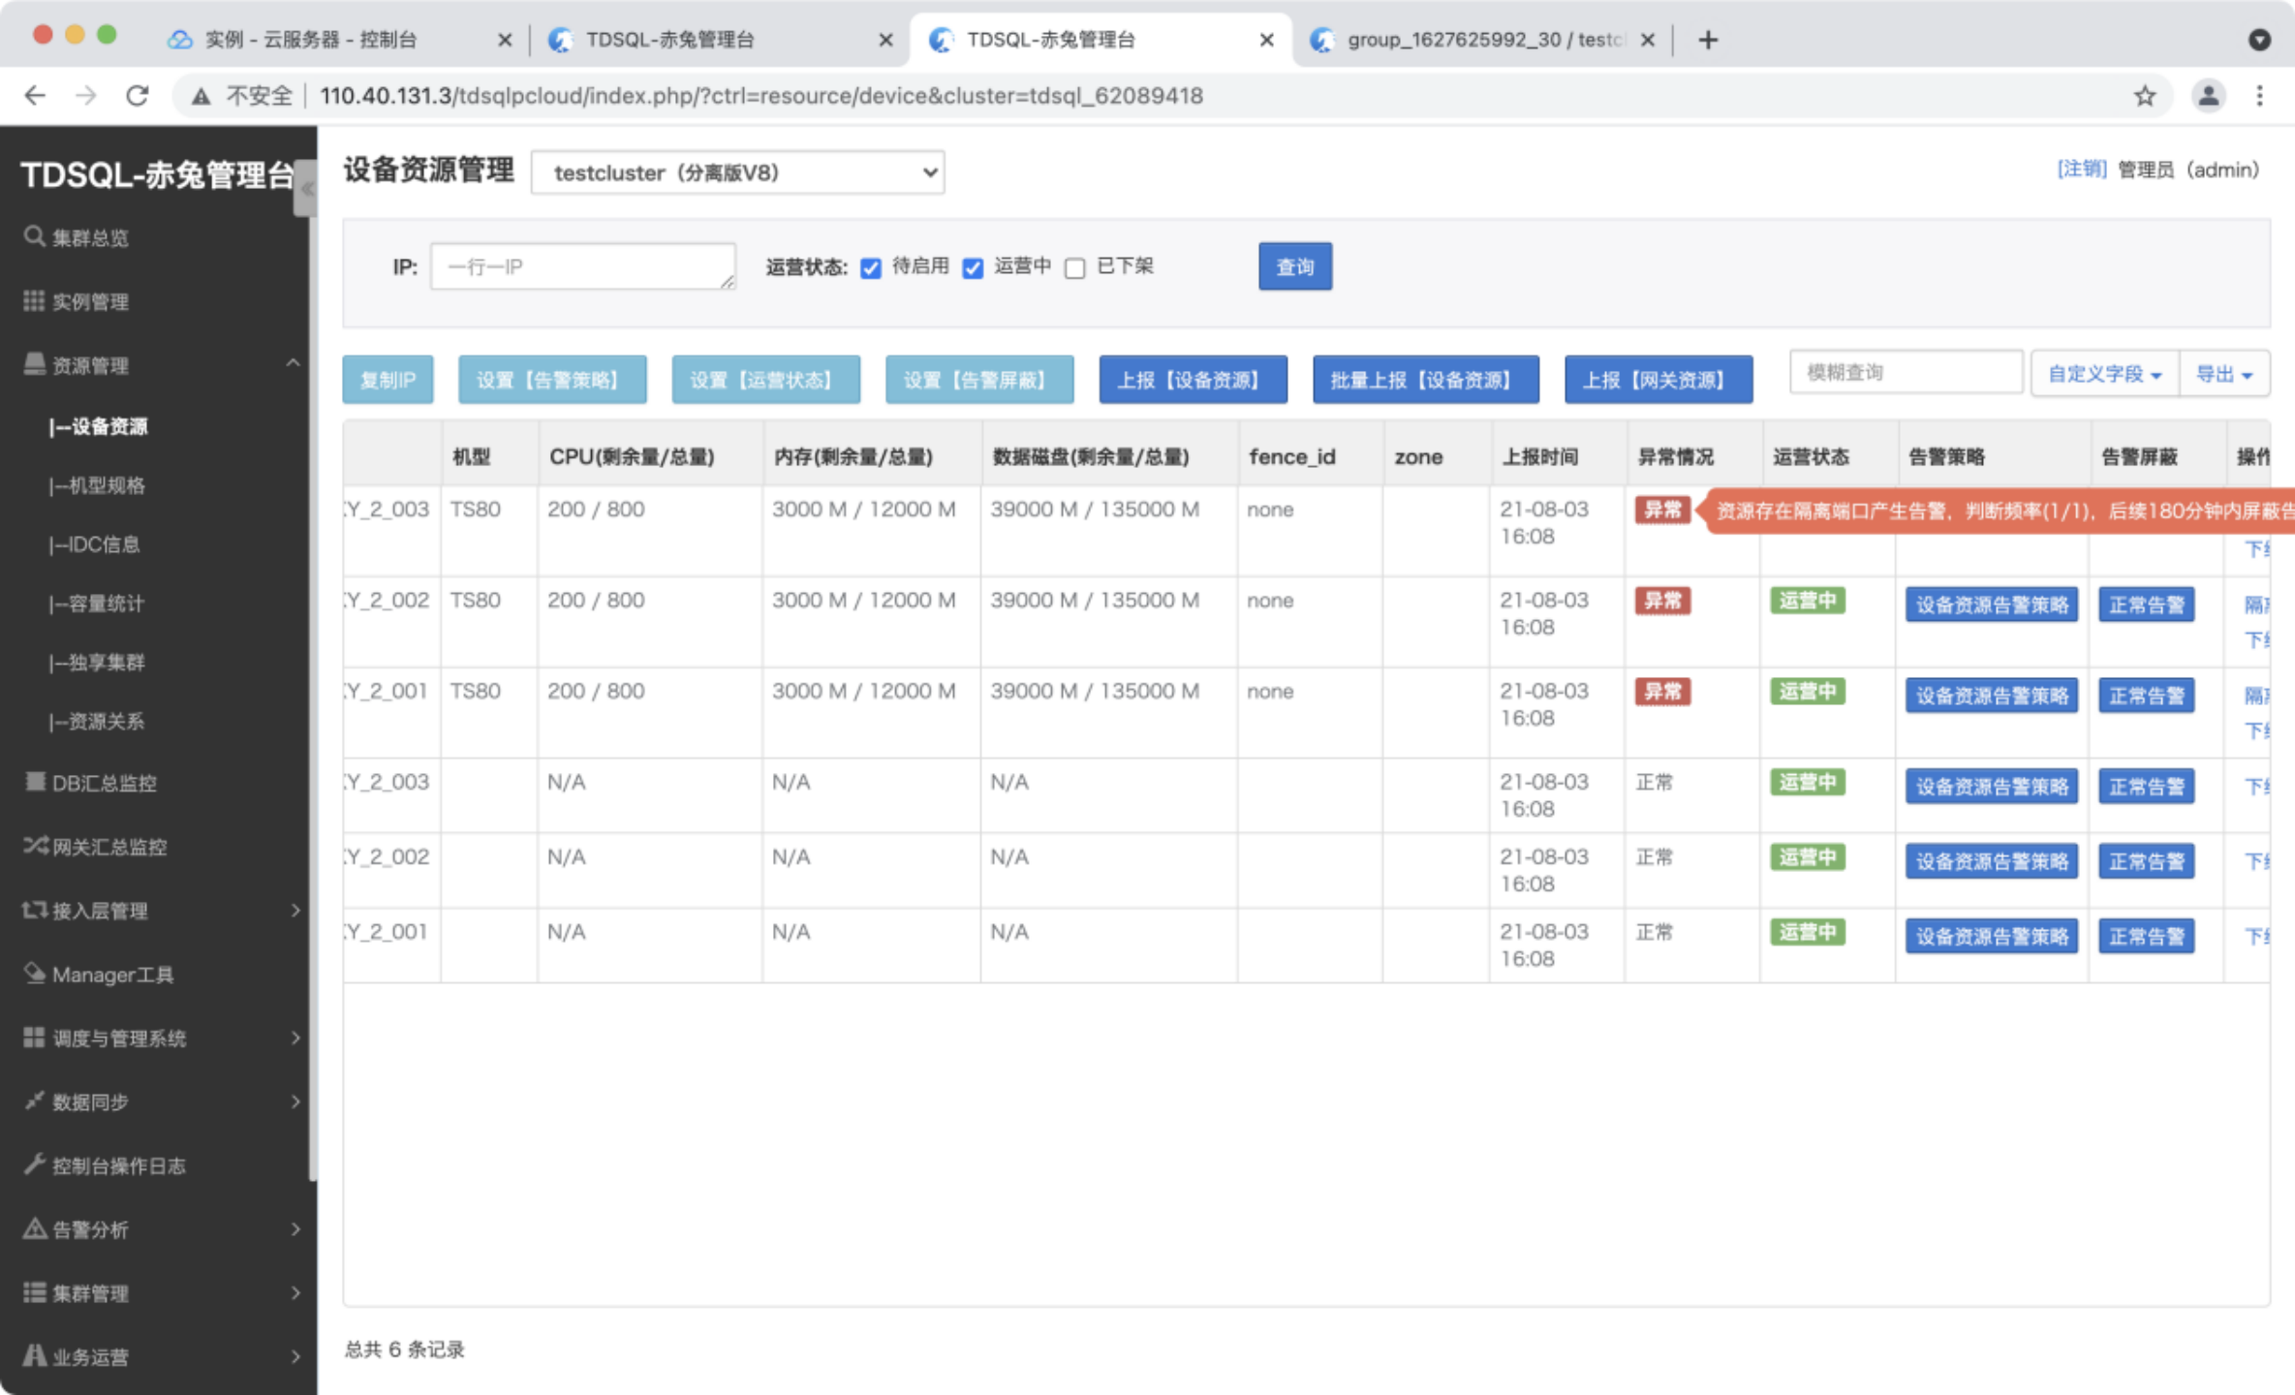The image size is (2295, 1395).
Task: Click 正常告警 in TS80 Y_2_001 row
Action: pyautogui.click(x=2146, y=696)
